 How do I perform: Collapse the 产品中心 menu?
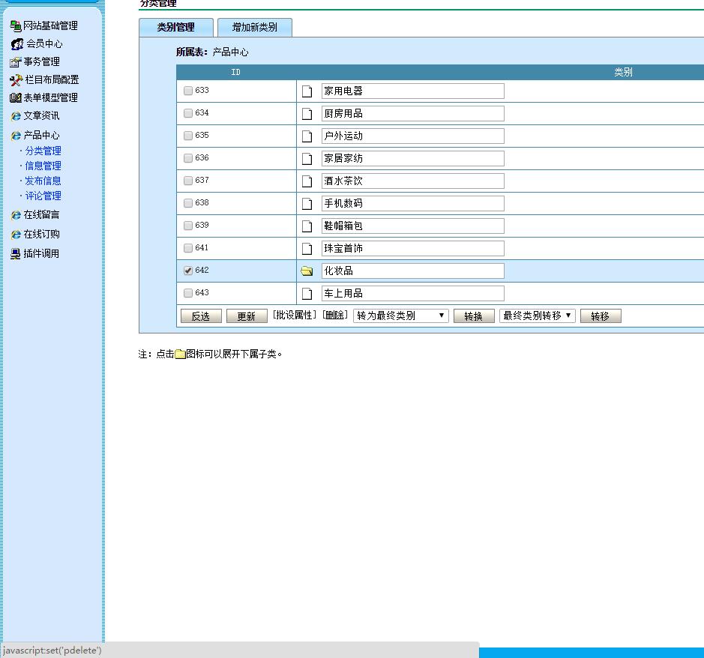[42, 136]
